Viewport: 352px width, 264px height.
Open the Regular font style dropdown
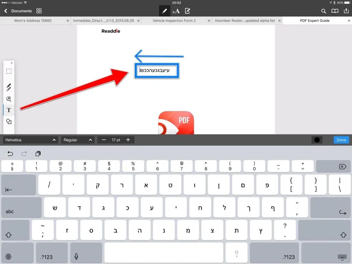click(x=78, y=140)
